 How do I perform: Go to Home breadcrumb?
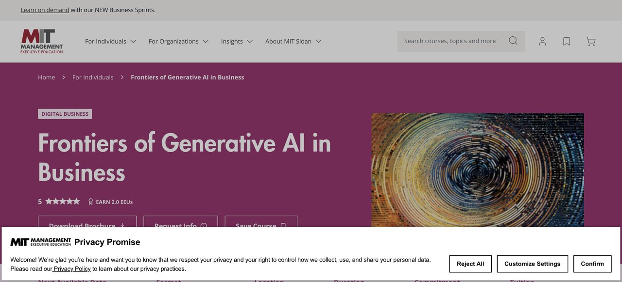[x=47, y=77]
